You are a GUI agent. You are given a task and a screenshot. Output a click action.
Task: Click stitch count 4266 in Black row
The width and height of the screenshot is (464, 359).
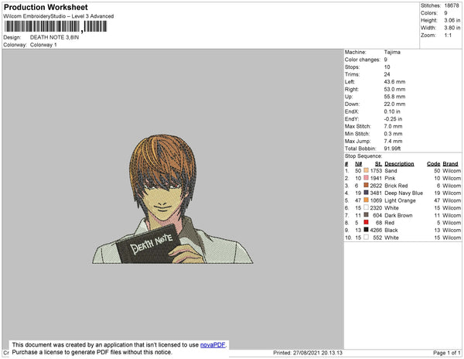tap(376, 230)
